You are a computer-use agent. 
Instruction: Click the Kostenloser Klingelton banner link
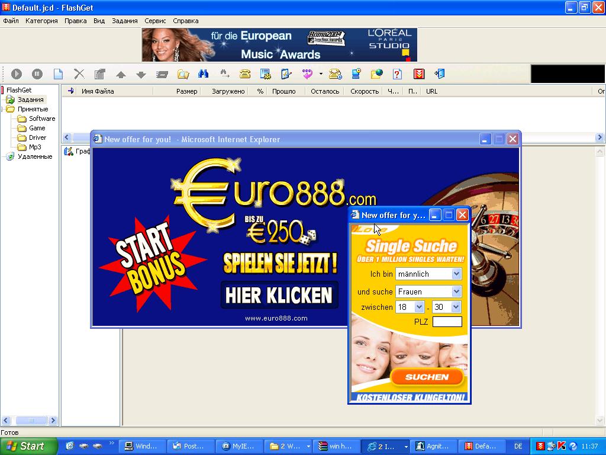[410, 398]
